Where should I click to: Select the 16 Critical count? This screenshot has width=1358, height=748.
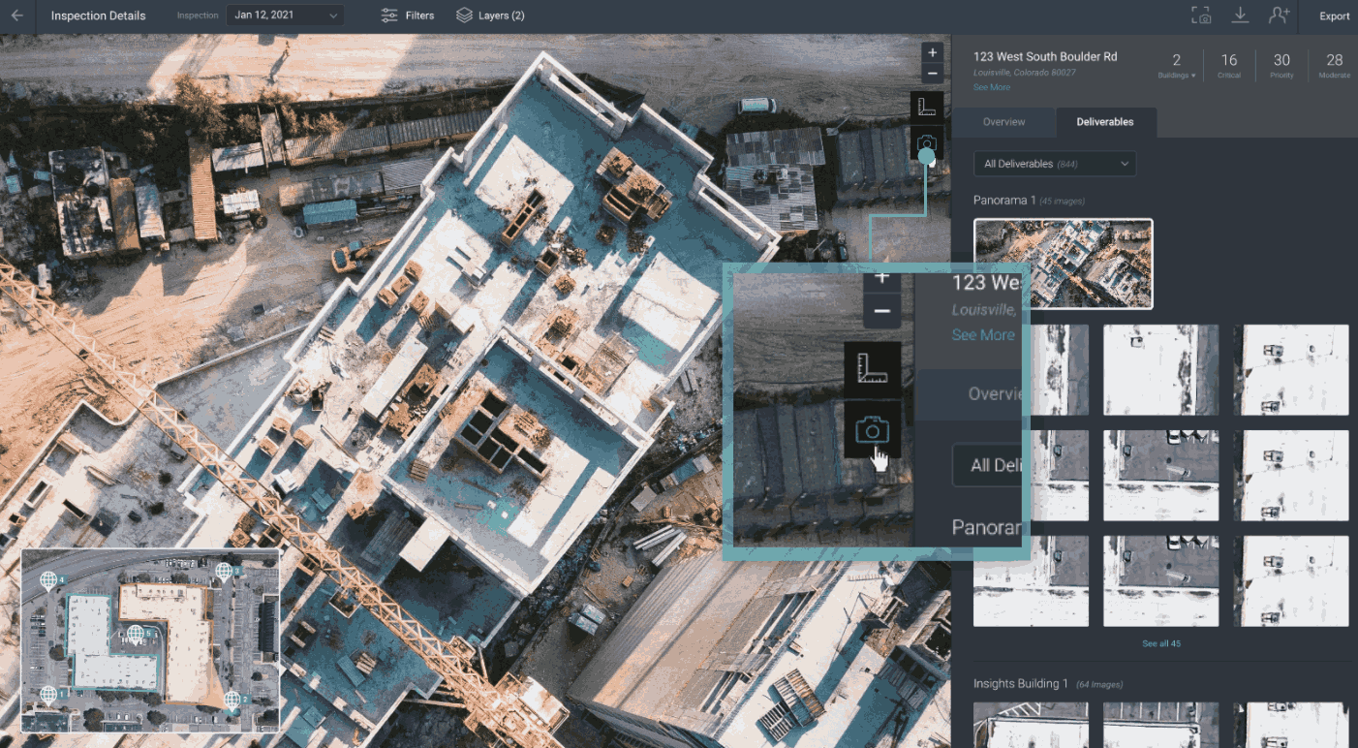1229,65
